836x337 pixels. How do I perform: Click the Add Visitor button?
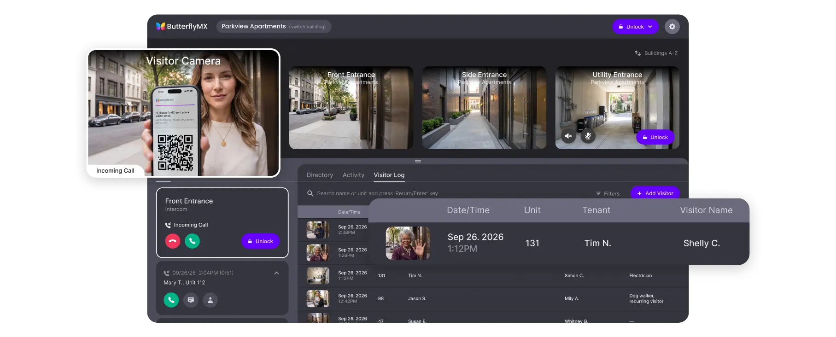[655, 193]
